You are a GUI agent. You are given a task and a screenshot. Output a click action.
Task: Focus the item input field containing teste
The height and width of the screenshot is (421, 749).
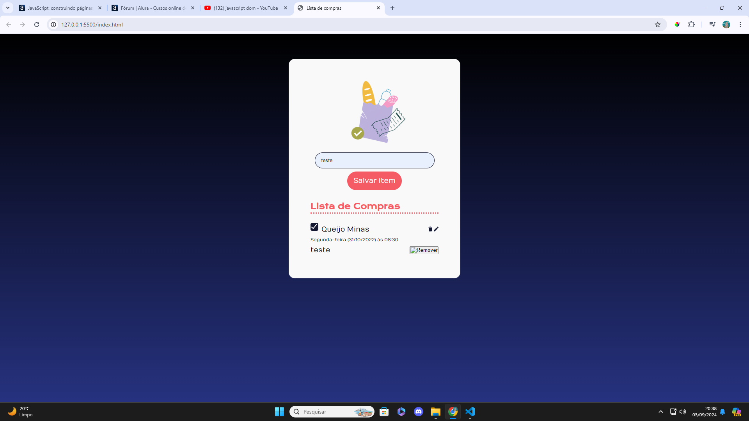click(x=374, y=161)
